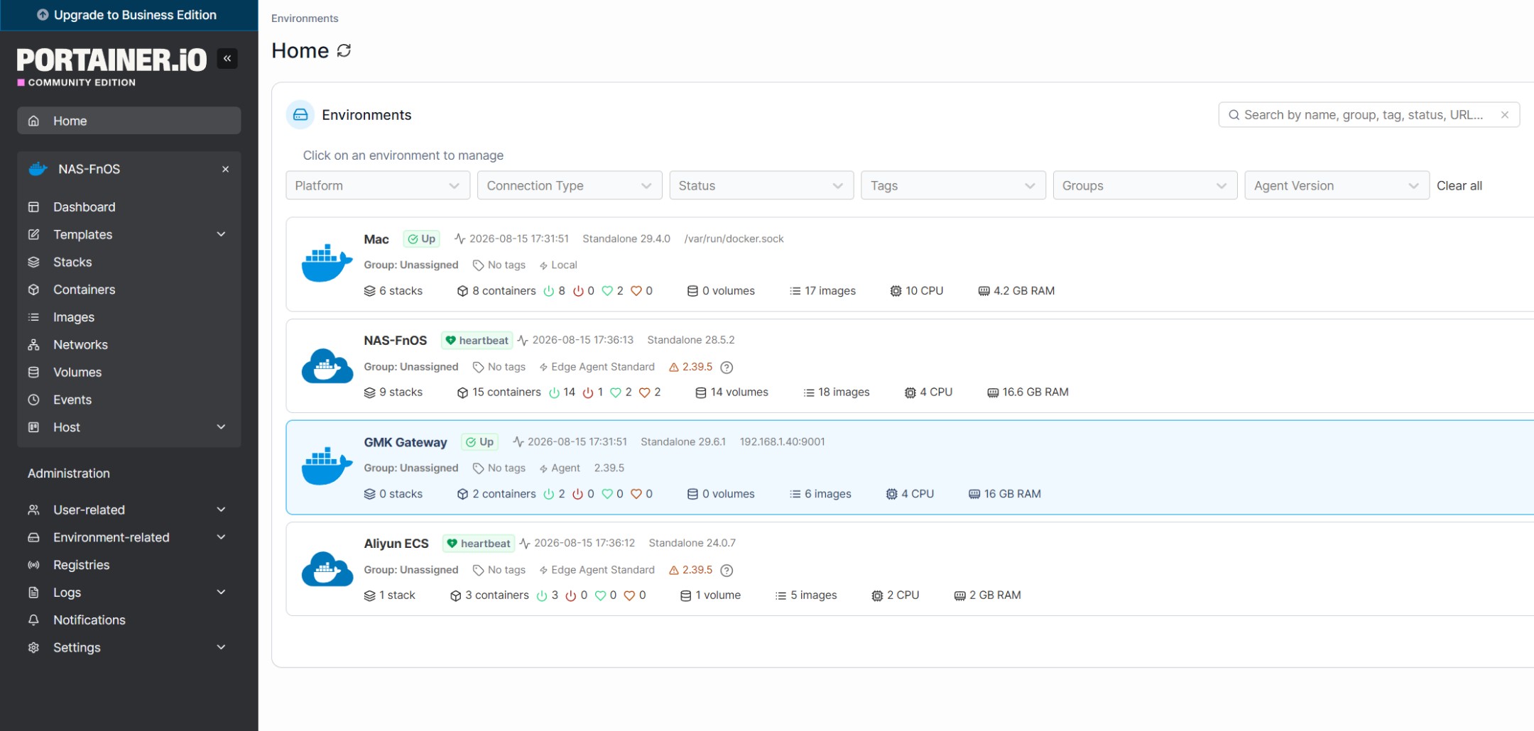Click the warning icon on NAS-FnOS version 2.39.5
The height and width of the screenshot is (731, 1534).
click(674, 367)
